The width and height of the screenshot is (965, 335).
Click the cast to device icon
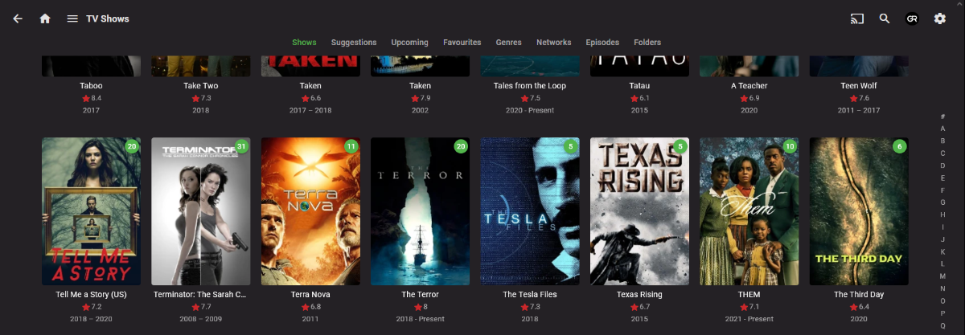point(857,18)
